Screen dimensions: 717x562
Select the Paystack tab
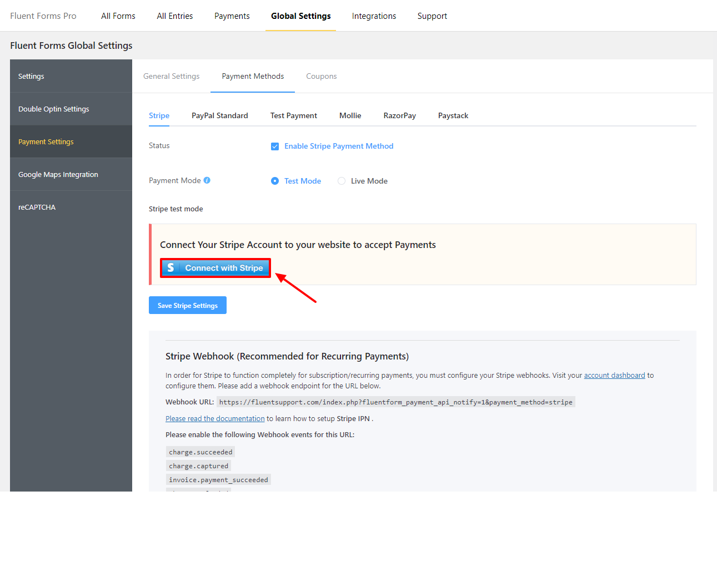(453, 115)
